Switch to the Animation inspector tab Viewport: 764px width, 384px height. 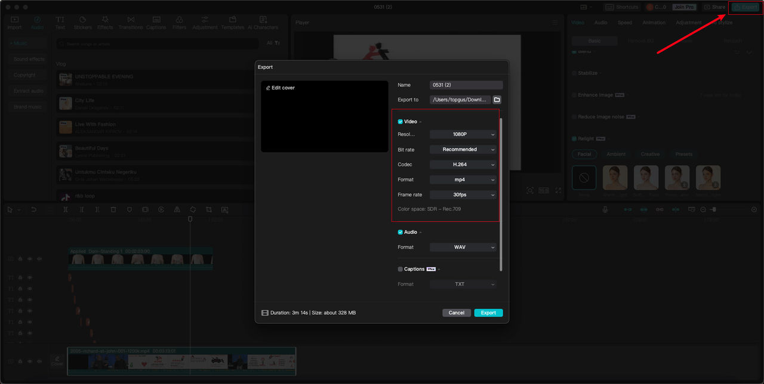[x=654, y=23]
